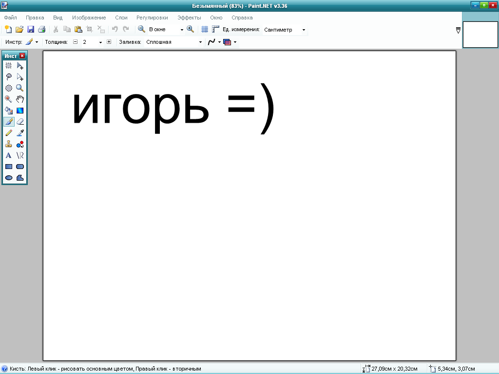The image size is (499, 374).
Task: Select the Lasso Select tool
Action: coord(8,76)
